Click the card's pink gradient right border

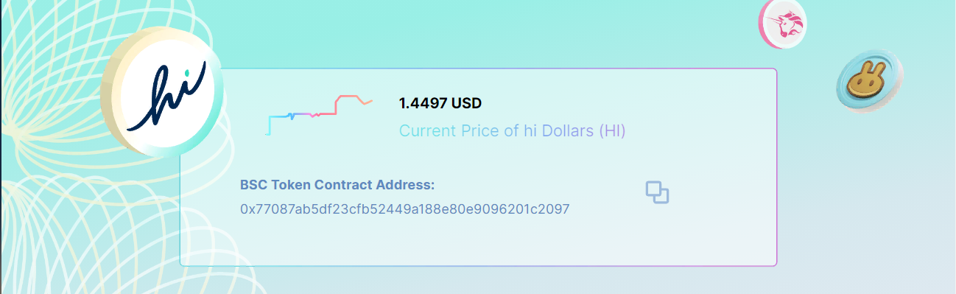776,167
